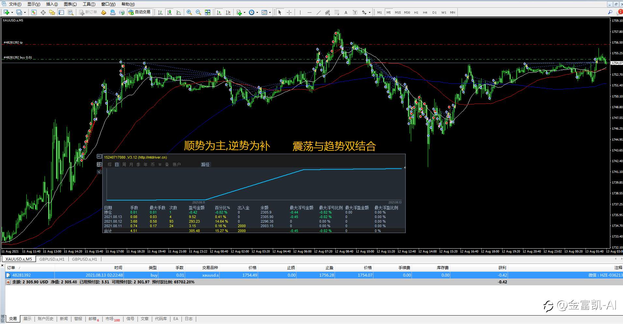623x324 pixels.
Task: Switch timeframe to M1
Action: pos(380,12)
